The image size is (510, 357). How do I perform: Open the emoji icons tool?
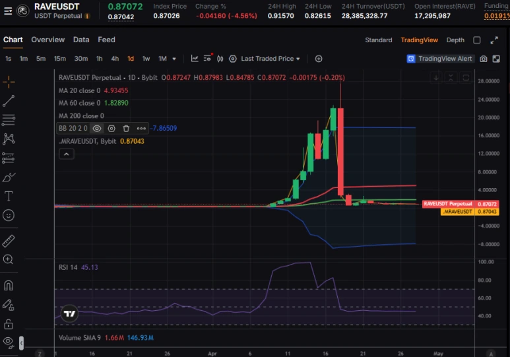pyautogui.click(x=9, y=215)
